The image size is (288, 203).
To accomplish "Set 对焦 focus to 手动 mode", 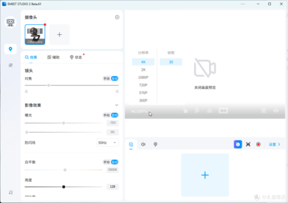I will coord(106,79).
